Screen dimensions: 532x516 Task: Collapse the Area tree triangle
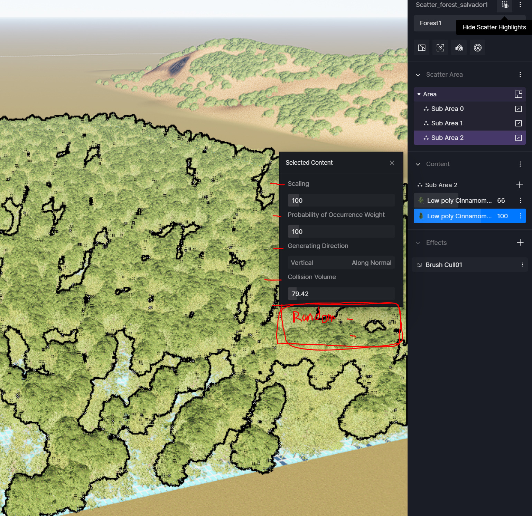[419, 94]
